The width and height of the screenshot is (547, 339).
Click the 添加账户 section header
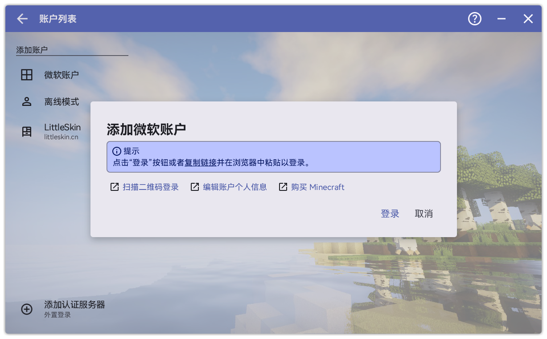[x=32, y=50]
